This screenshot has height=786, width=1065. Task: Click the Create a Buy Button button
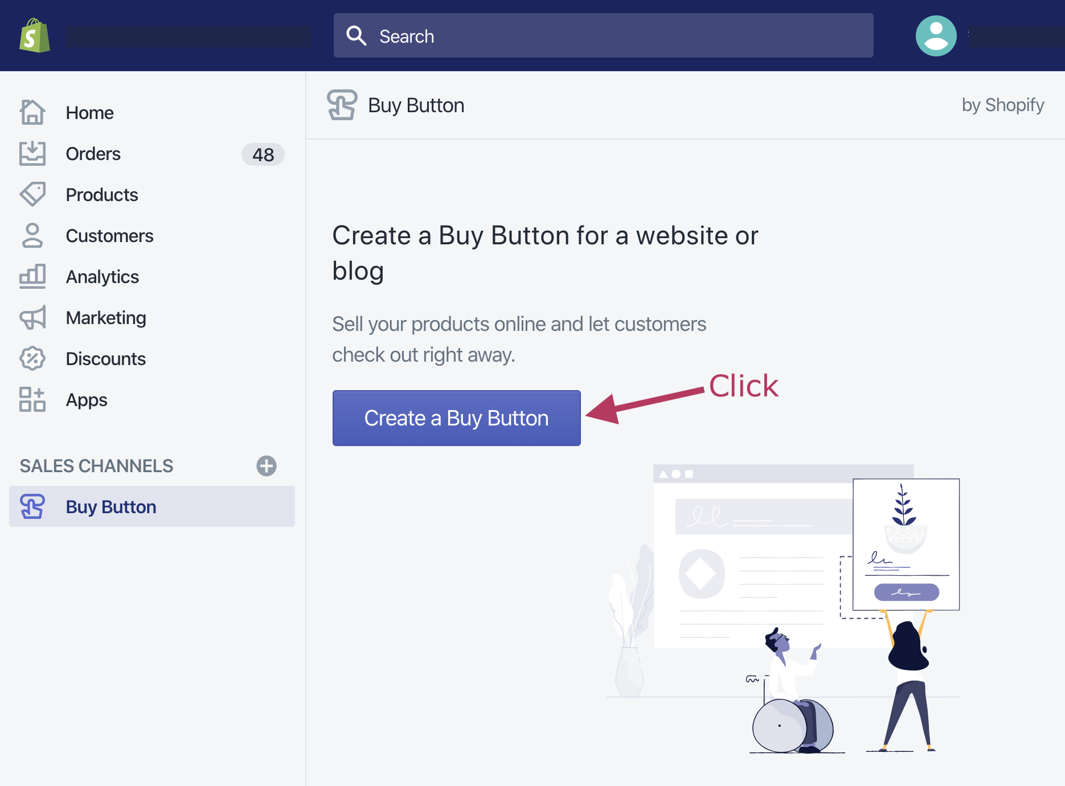[x=457, y=418]
